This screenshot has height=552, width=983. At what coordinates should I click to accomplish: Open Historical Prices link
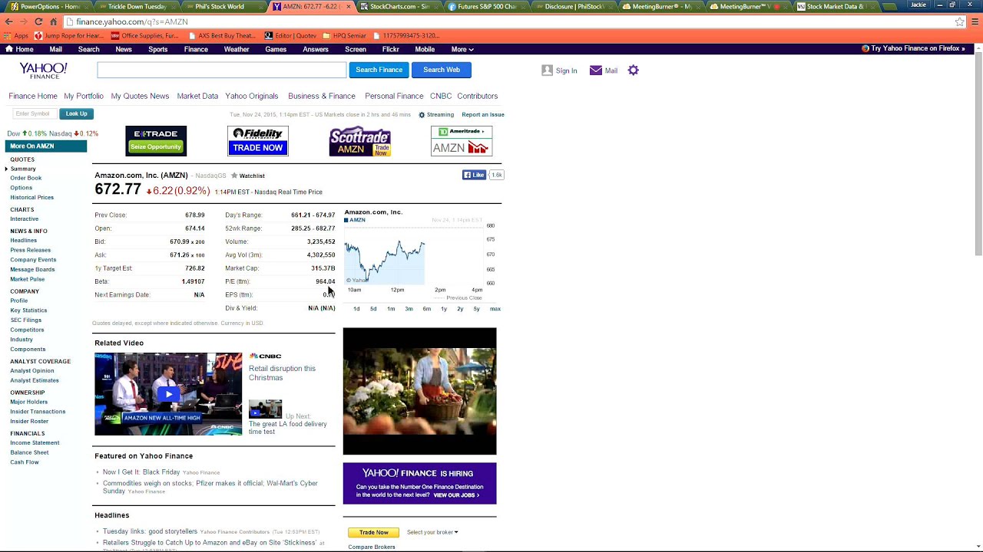coord(32,197)
